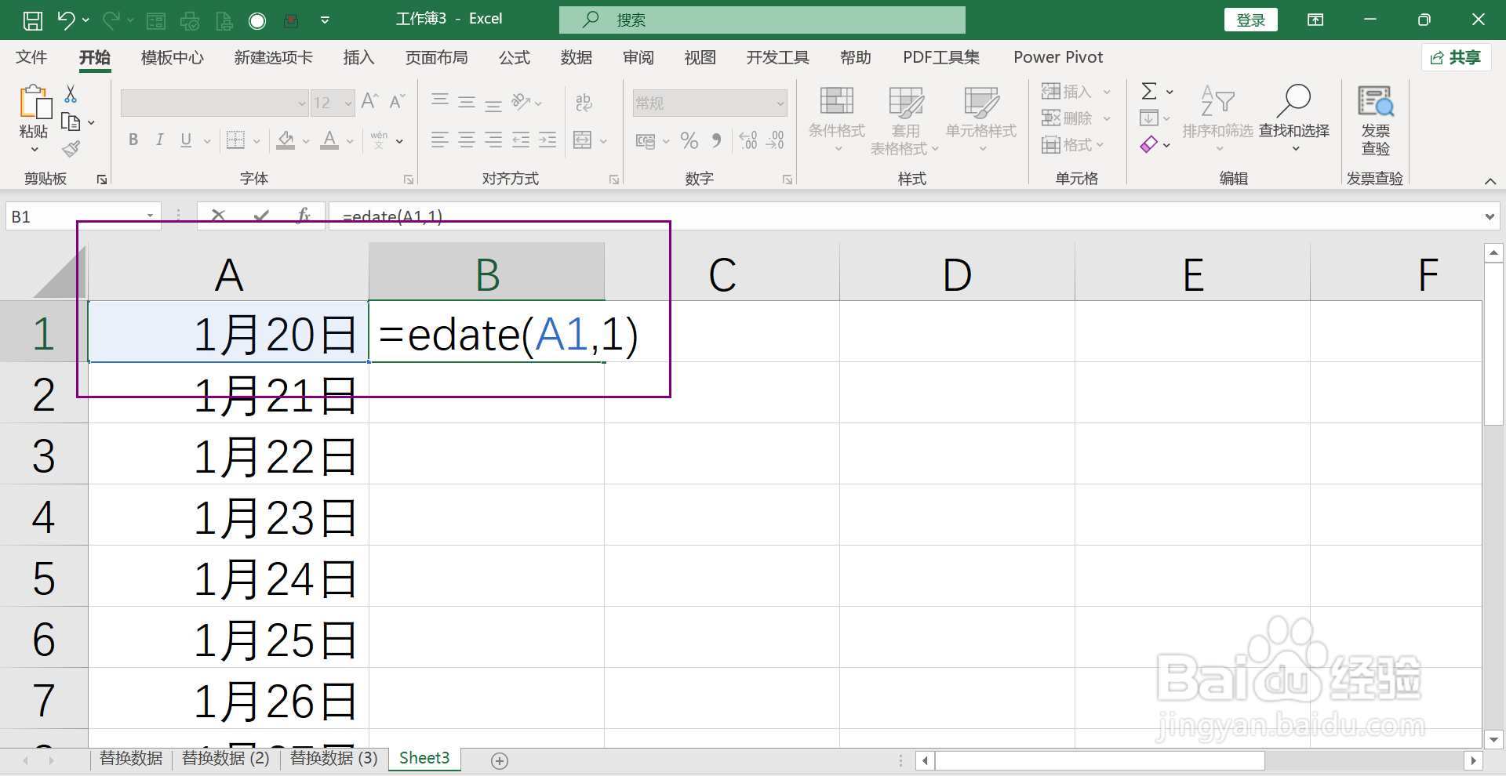
Task: Click the Clear eraser icon
Action: pos(1149,144)
